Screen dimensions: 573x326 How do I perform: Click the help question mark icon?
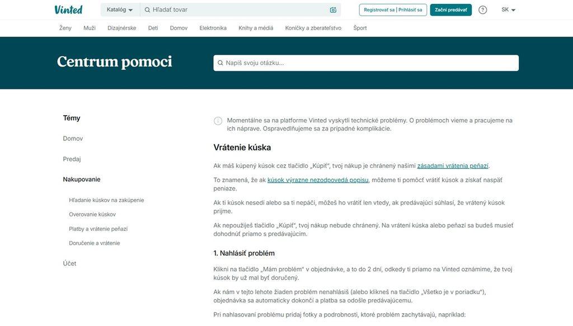[483, 10]
